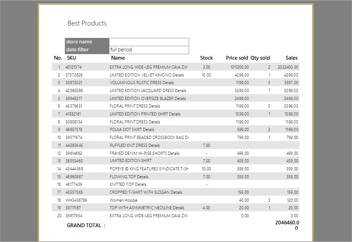This screenshot has width=352, height=242.
Task: Click the SKU column header
Action: [71, 58]
